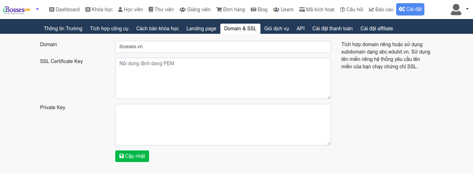The height and width of the screenshot is (174, 473).
Task: Focus the Domain input field
Action: [223, 47]
